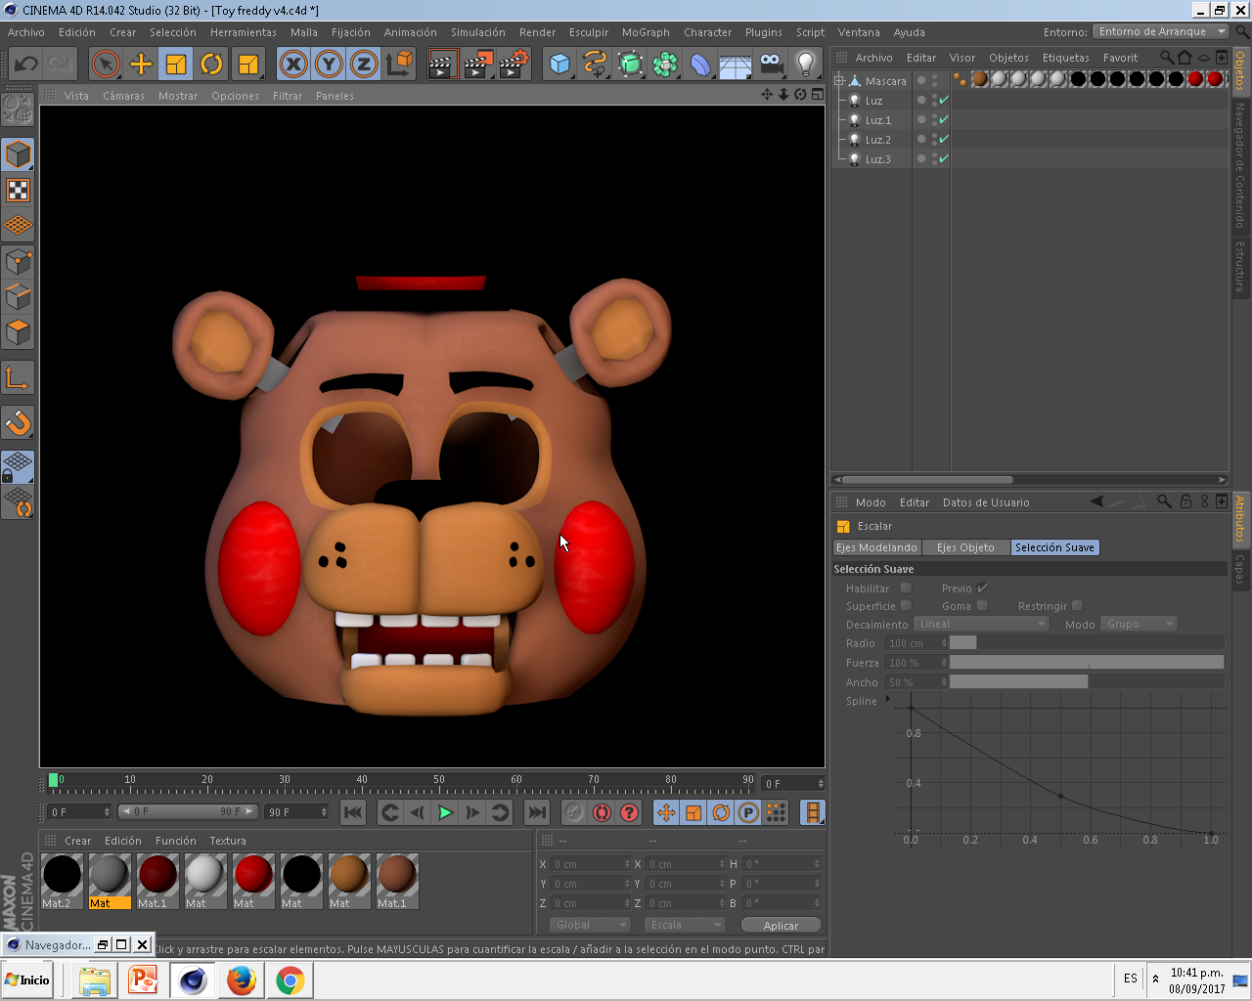Viewport: 1252px width, 1001px height.
Task: Open the Simulación menu
Action: point(478,32)
